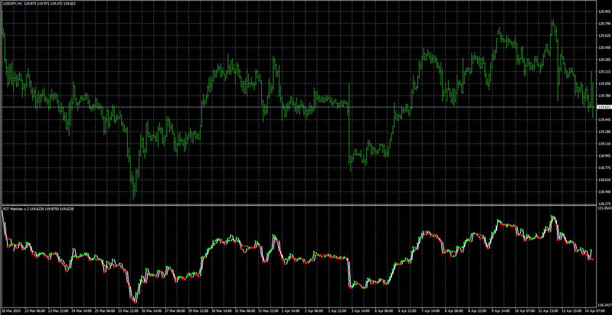The image size is (612, 315).
Task: Click the RJT Matches v.2 indicator label
Action: click(x=16, y=209)
